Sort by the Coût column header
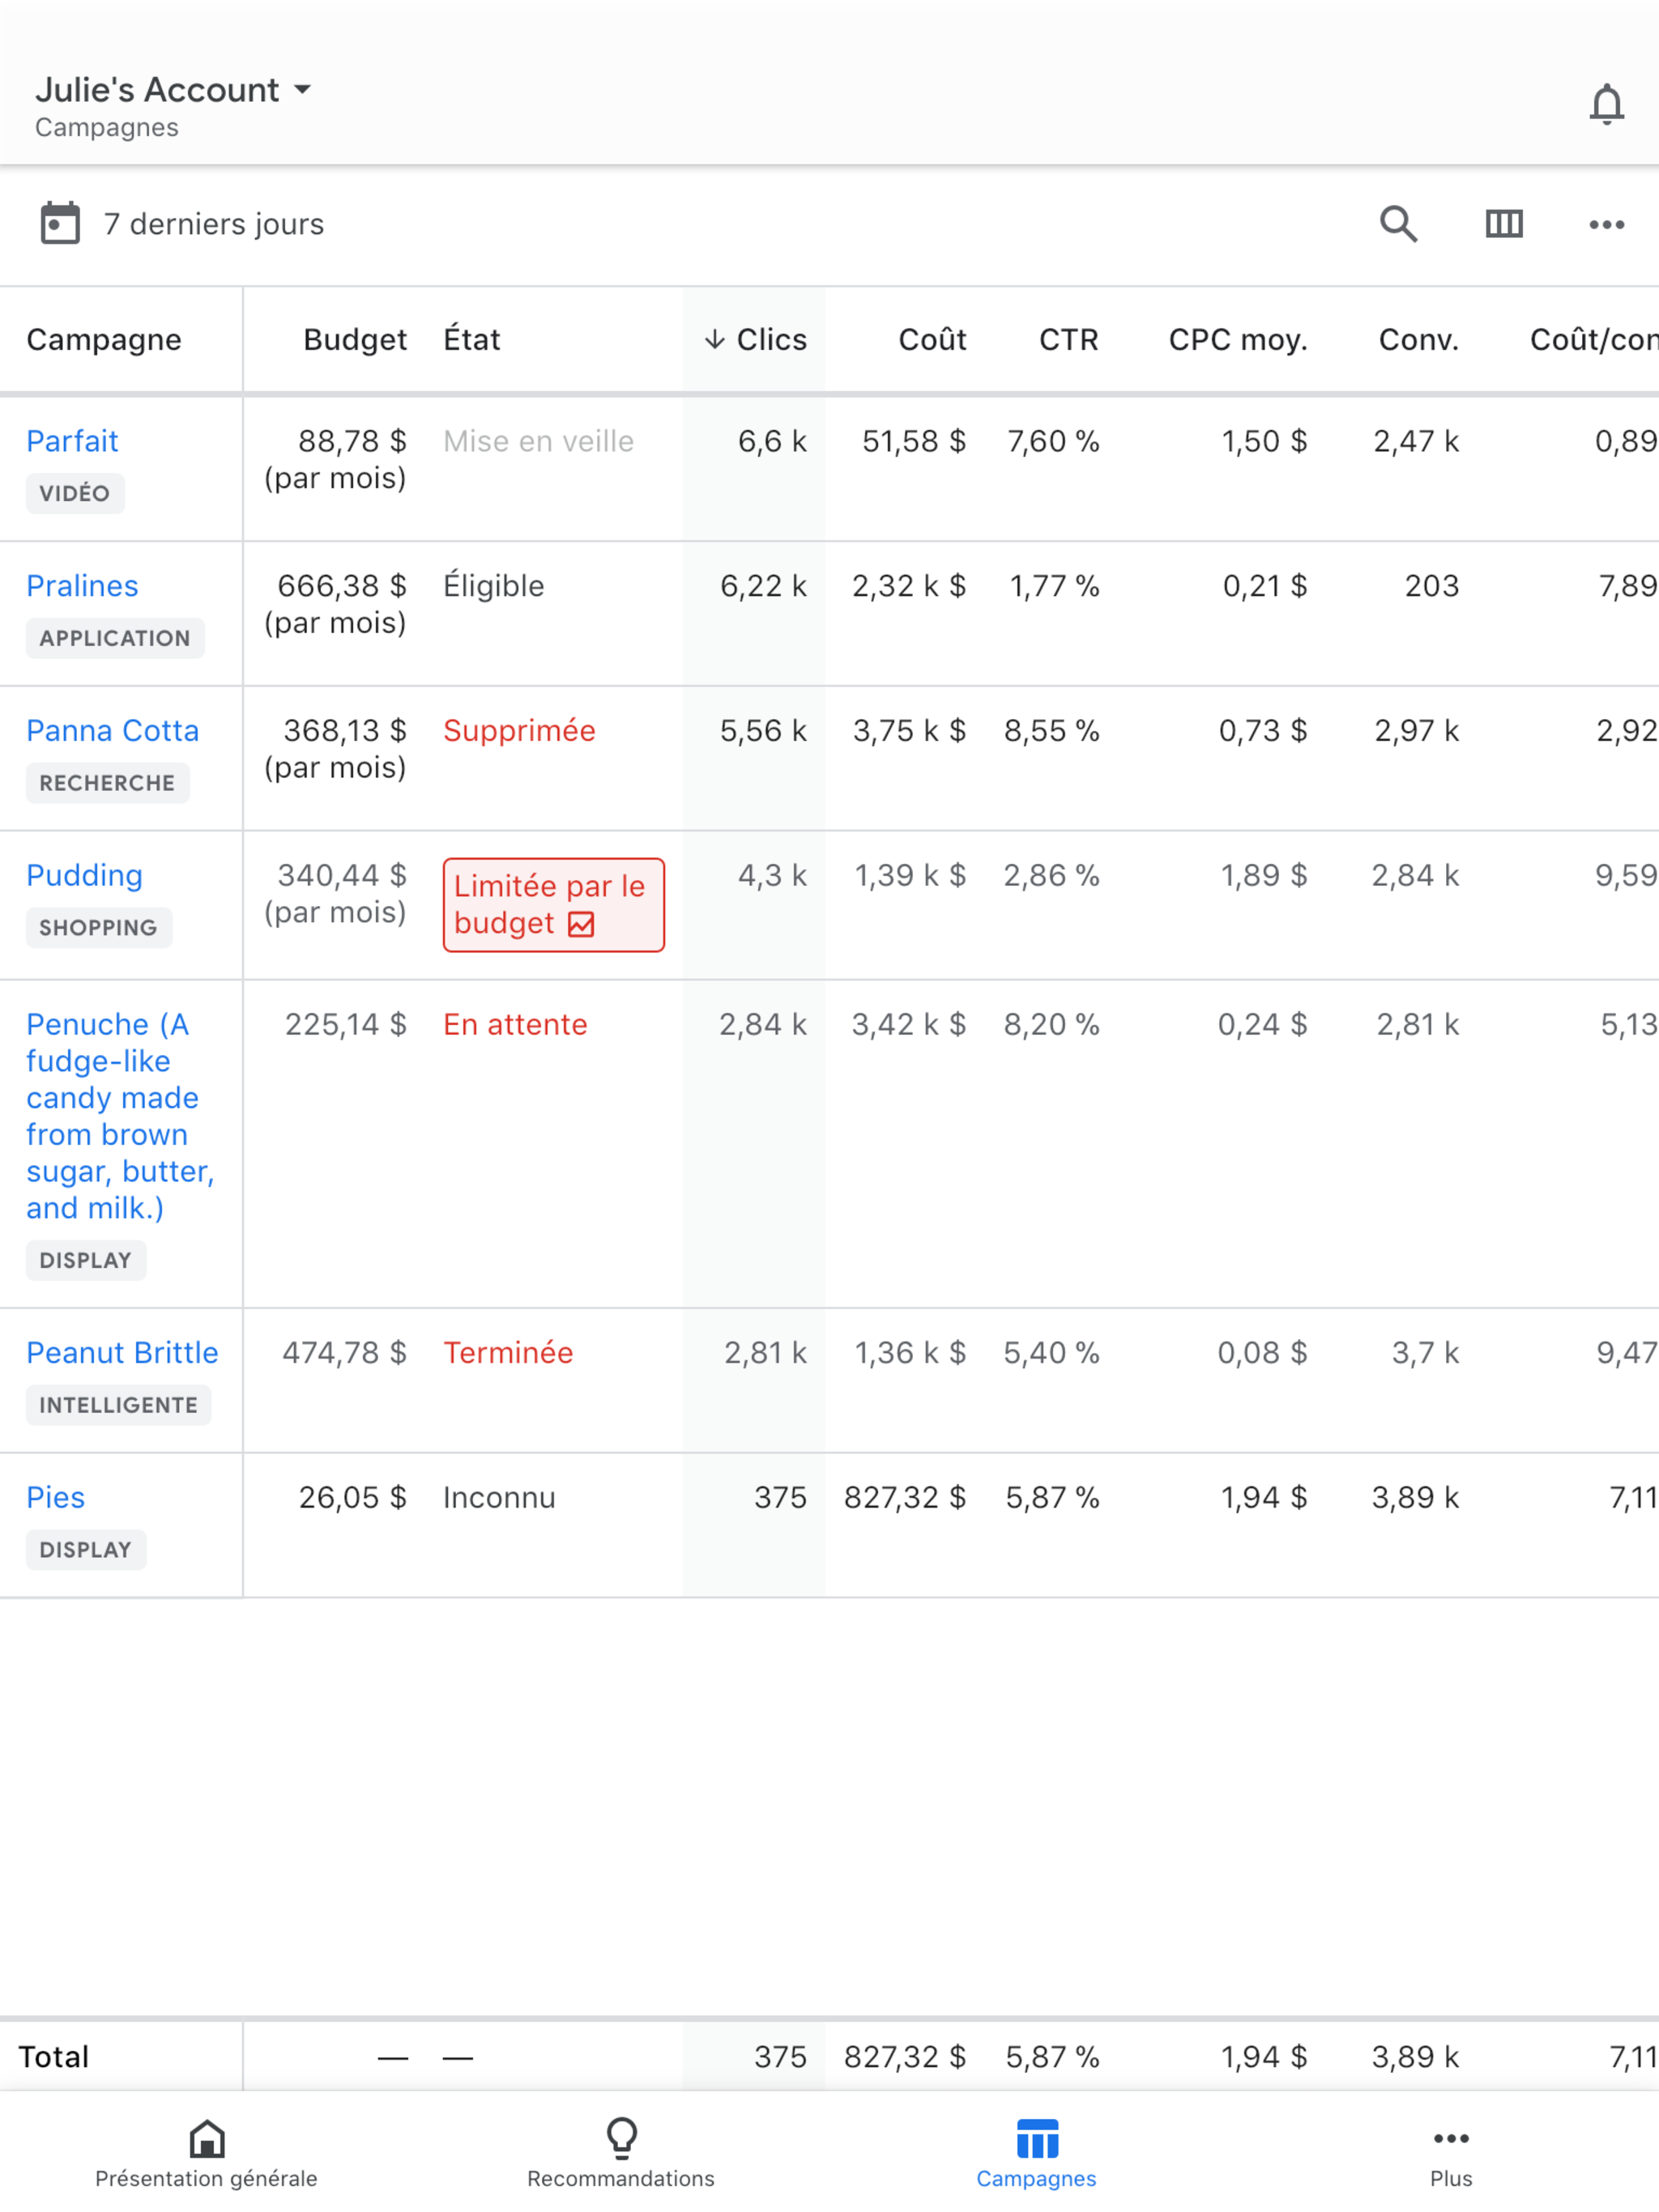This screenshot has height=2212, width=1659. click(x=932, y=340)
